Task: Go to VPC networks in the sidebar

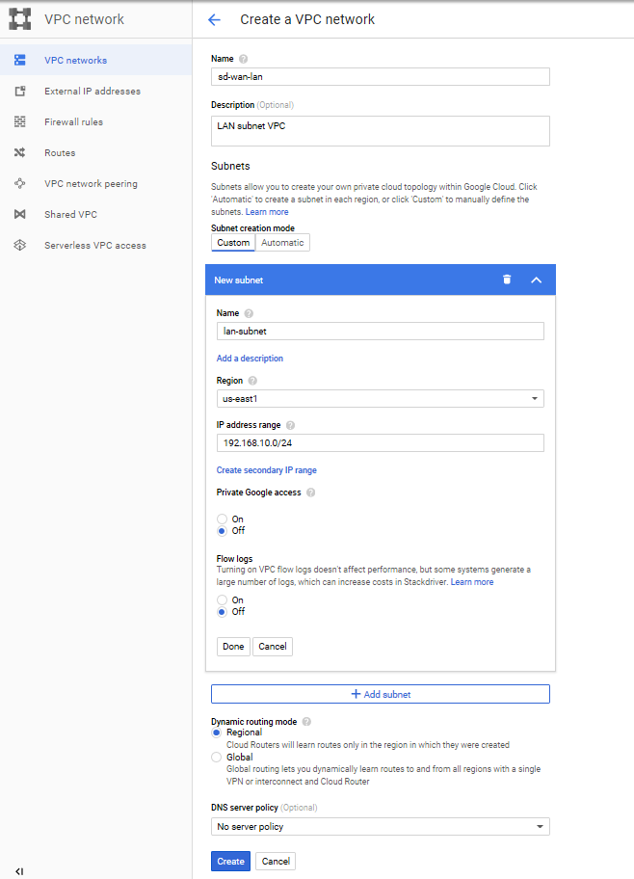Action: (95, 60)
